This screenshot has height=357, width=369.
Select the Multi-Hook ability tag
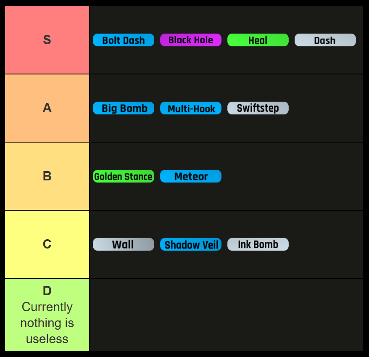191,108
